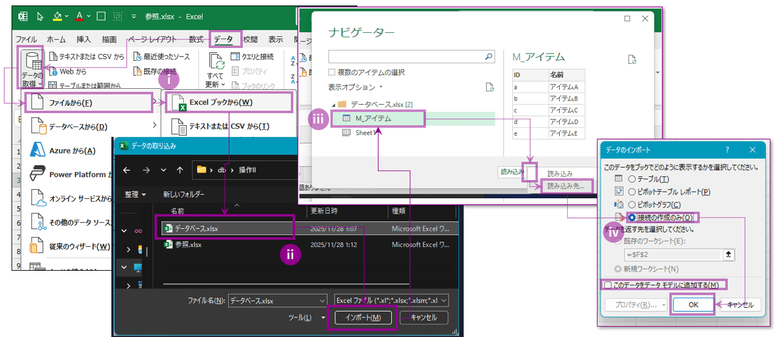Click the magnifier search icon in Navigator
The width and height of the screenshot is (774, 337).
(489, 57)
